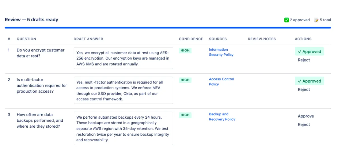Click the QUESTION column header
Image resolution: width=338 pixels, height=165 pixels.
[x=26, y=39]
